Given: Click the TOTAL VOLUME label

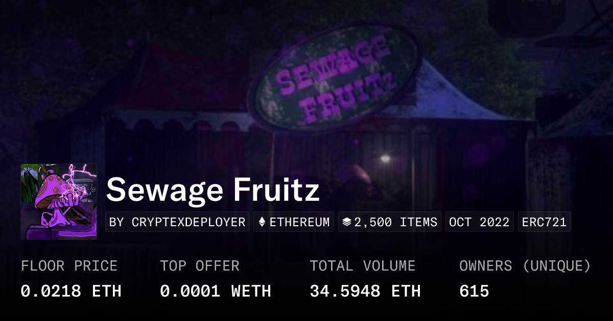Looking at the screenshot, I should click(362, 266).
